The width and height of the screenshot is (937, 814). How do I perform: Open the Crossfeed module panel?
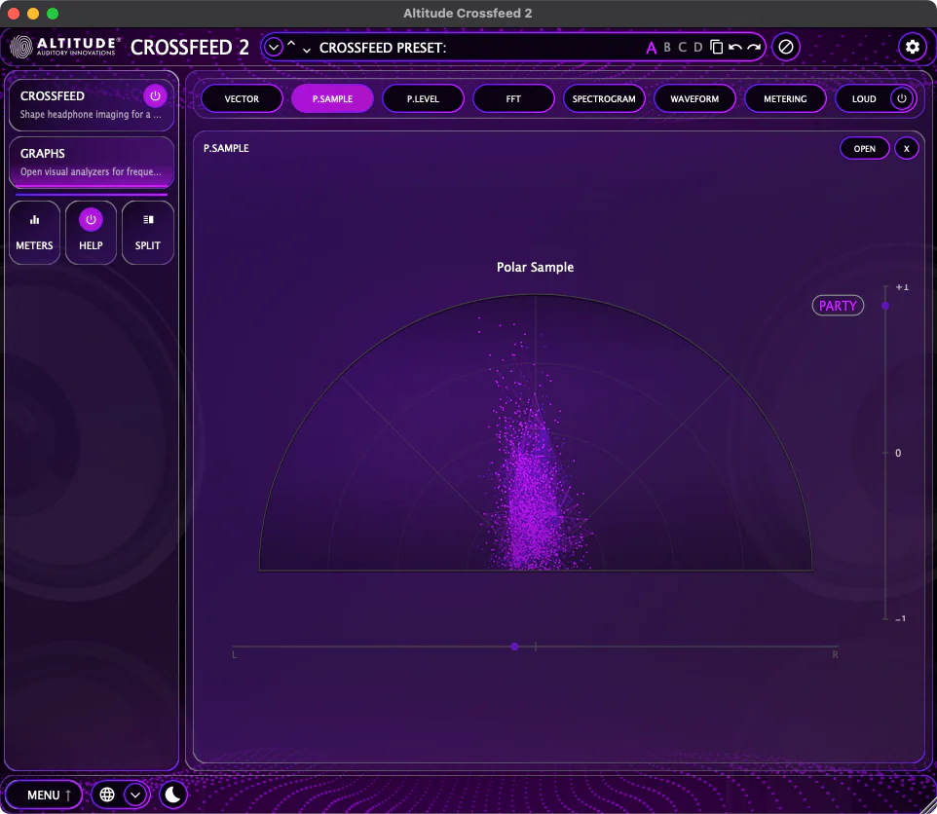[x=92, y=104]
